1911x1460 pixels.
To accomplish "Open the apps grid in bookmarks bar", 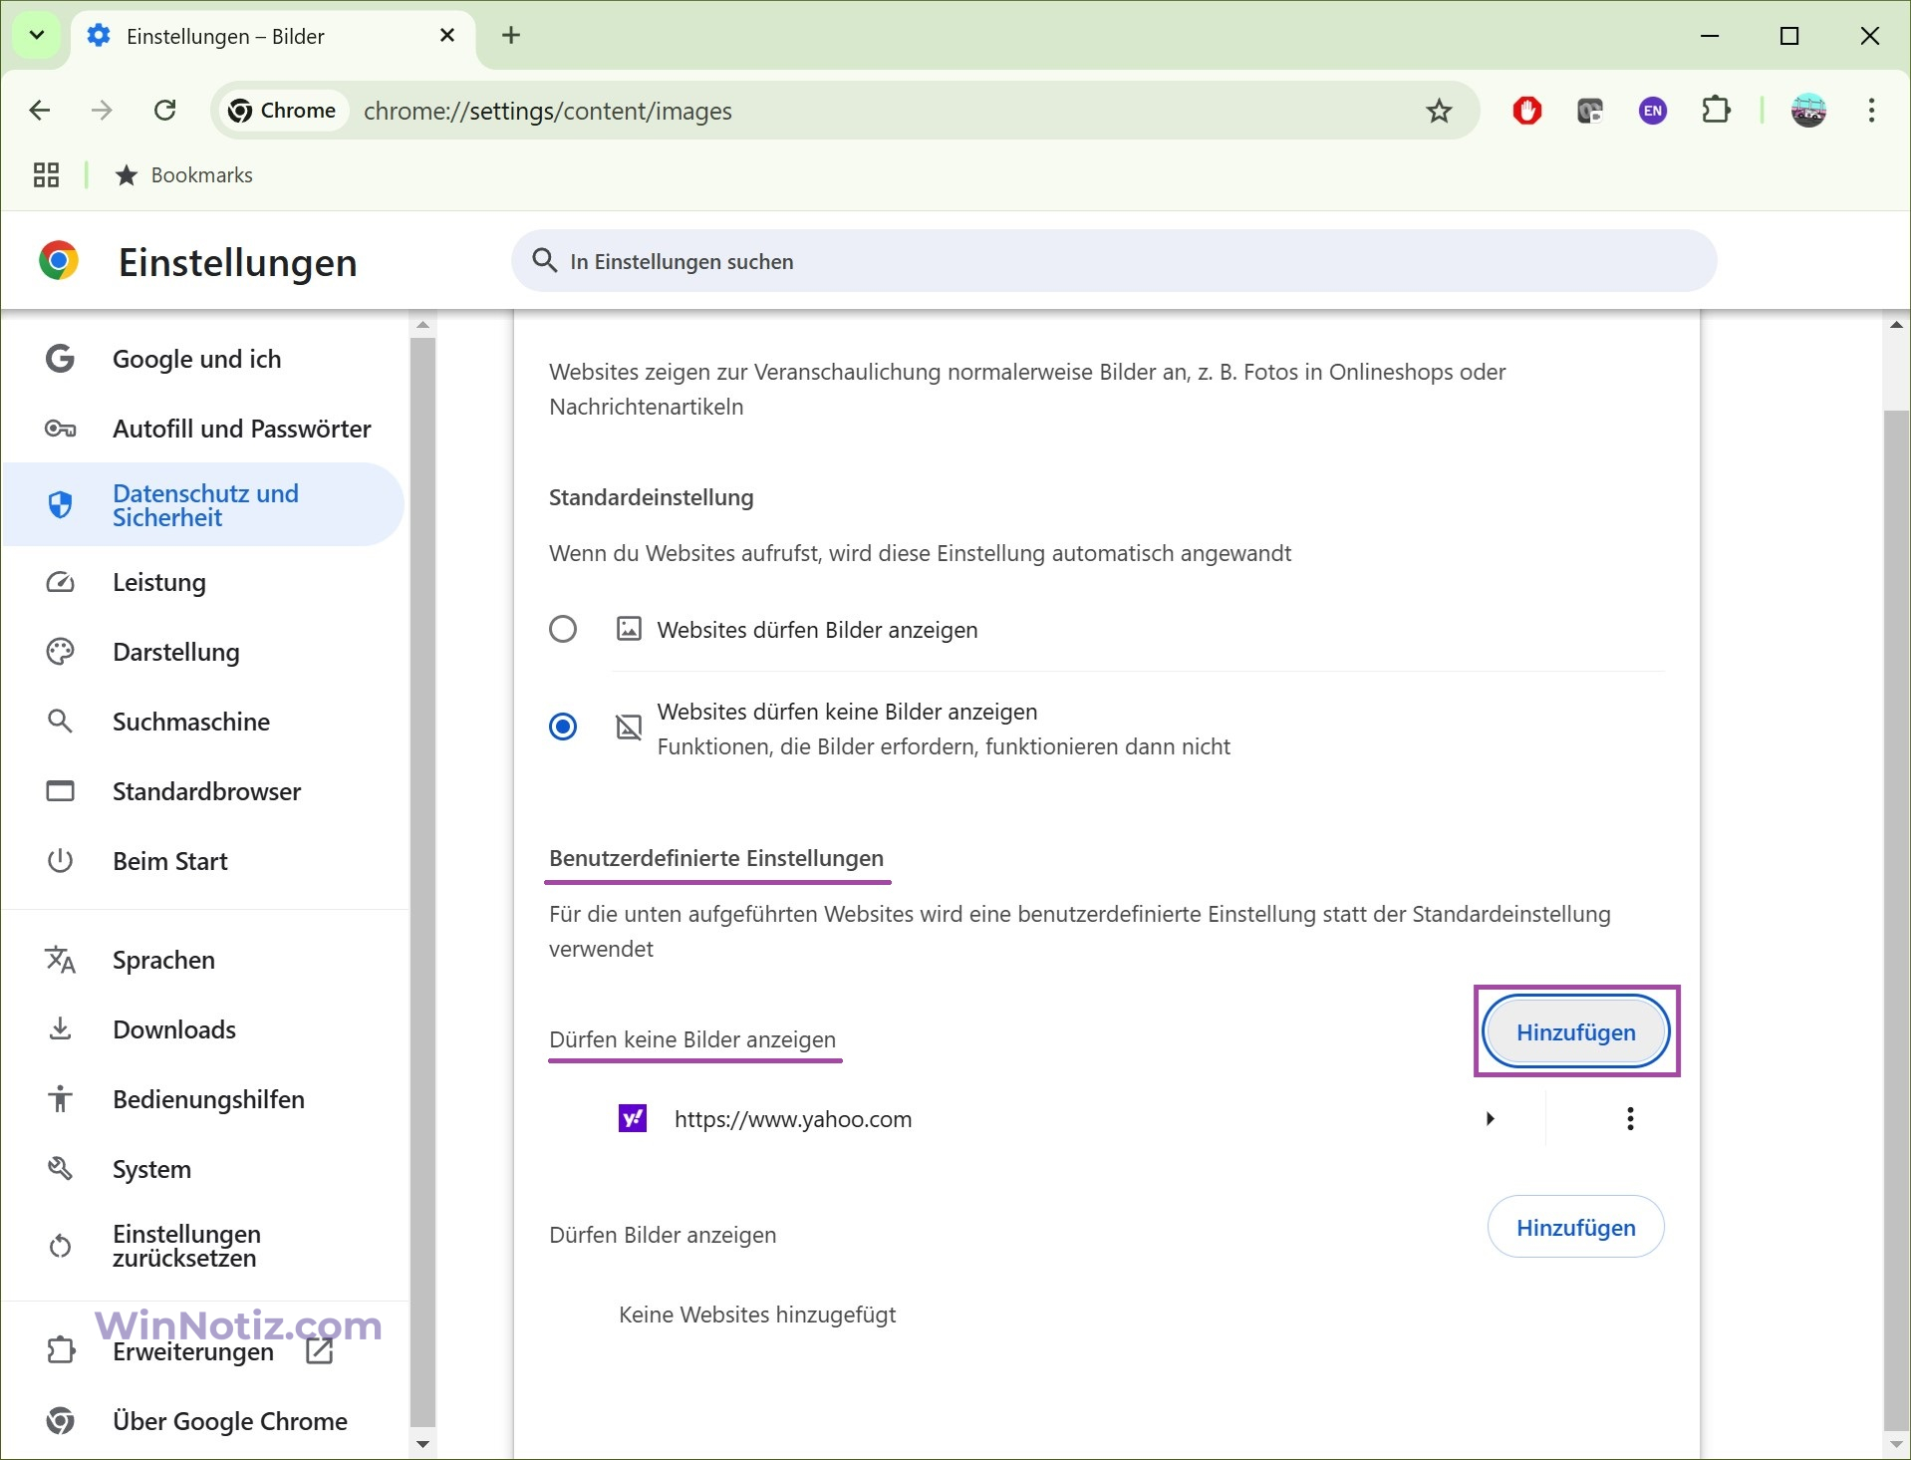I will click(x=46, y=175).
